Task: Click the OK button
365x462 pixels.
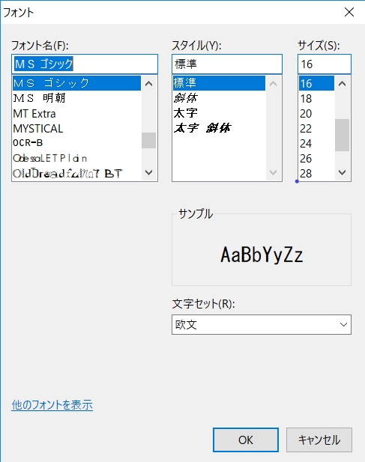Action: click(246, 440)
